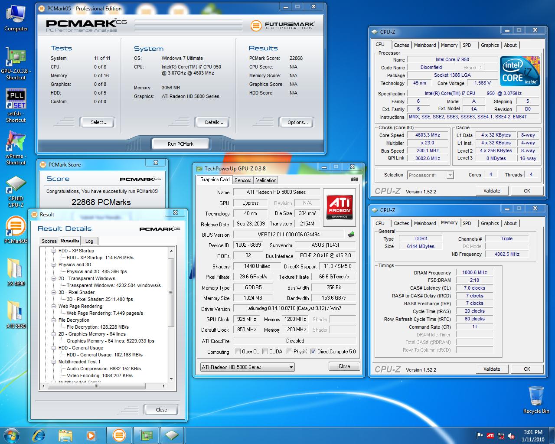
Task: Collapse the Physics and 3D tree node
Action: [54, 264]
